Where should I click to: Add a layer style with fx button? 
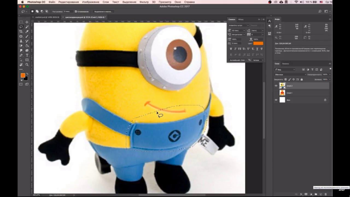click(x=301, y=194)
